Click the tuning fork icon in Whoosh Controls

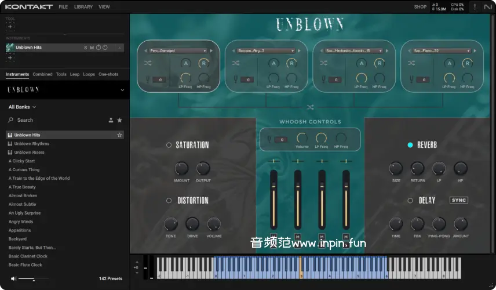point(269,139)
